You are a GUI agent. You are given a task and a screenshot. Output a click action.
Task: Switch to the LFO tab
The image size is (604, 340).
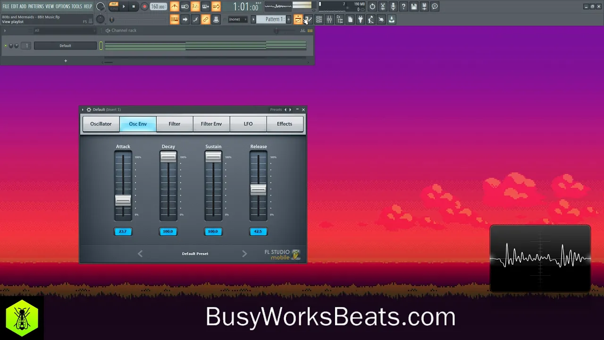pos(248,124)
